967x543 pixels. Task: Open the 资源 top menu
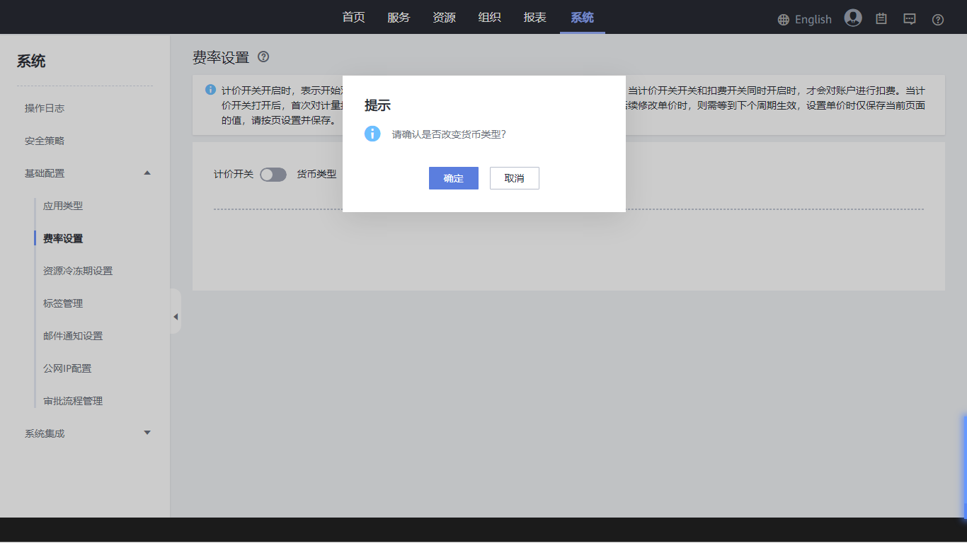tap(444, 18)
